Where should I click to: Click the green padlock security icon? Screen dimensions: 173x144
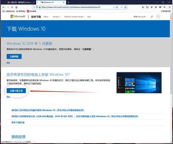40,7
